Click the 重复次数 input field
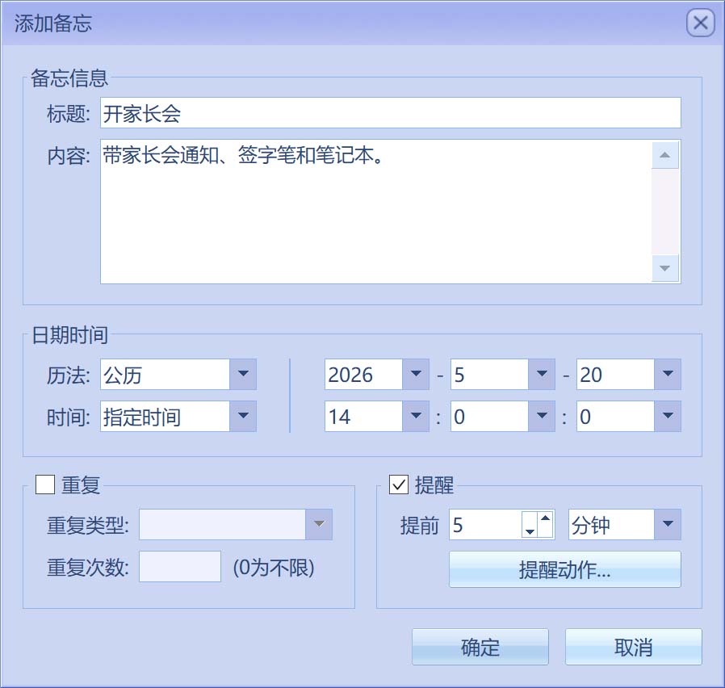Image resolution: width=725 pixels, height=688 pixels. [180, 566]
